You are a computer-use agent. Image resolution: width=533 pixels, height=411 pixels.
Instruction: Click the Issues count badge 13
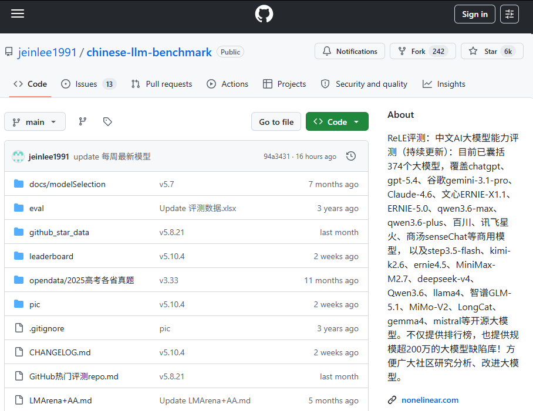click(x=109, y=84)
